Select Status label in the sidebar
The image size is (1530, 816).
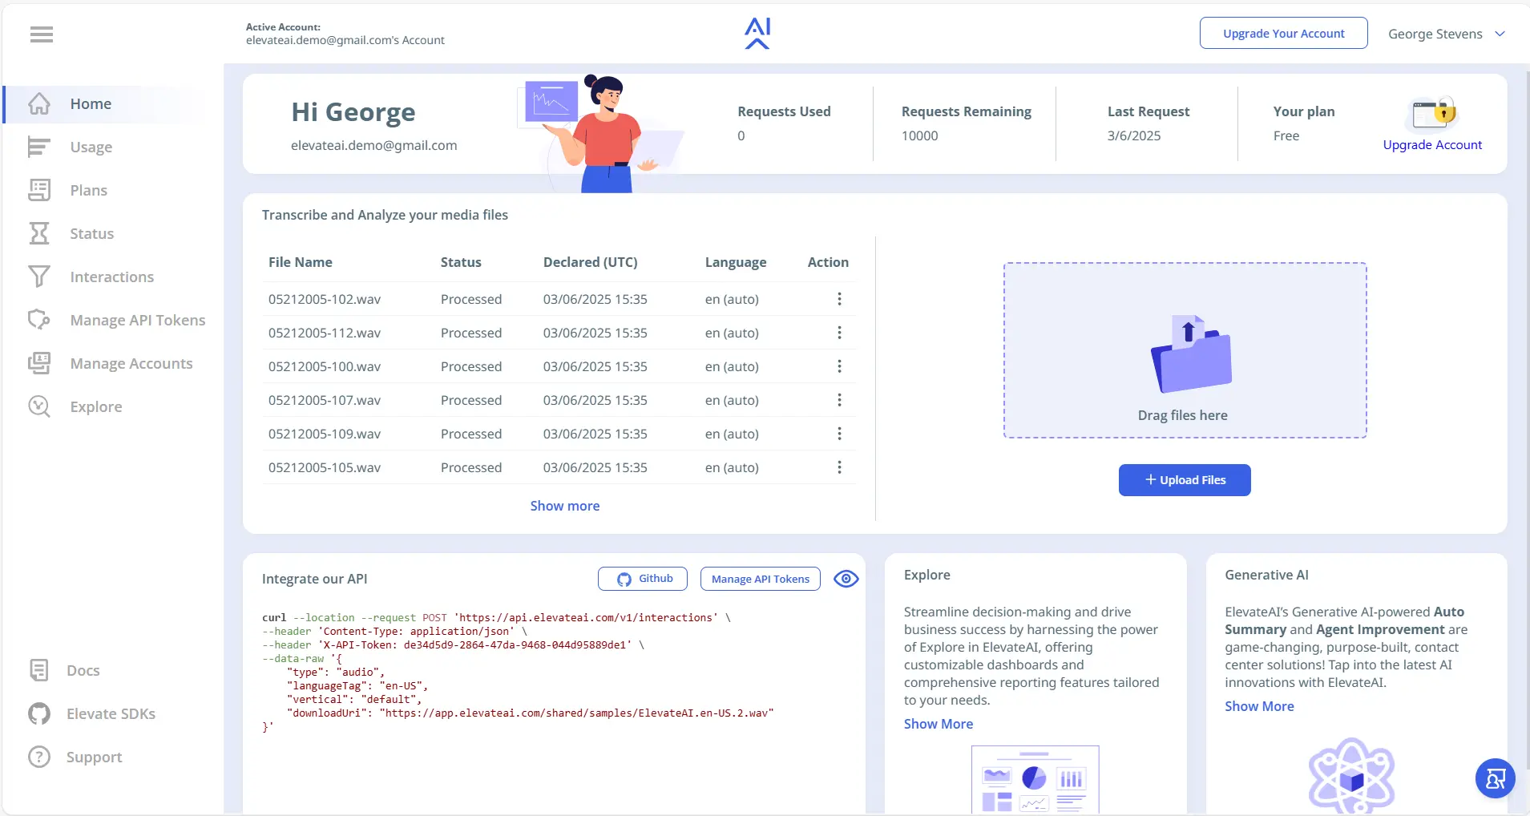tap(92, 233)
